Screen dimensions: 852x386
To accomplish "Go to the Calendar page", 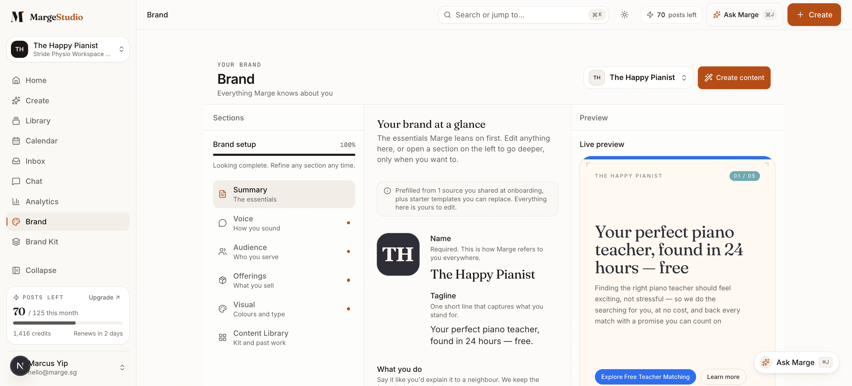I will [68, 141].
